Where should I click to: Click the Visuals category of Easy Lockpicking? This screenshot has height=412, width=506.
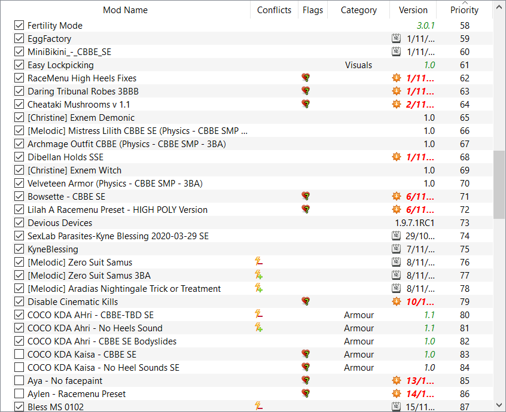[x=358, y=65]
